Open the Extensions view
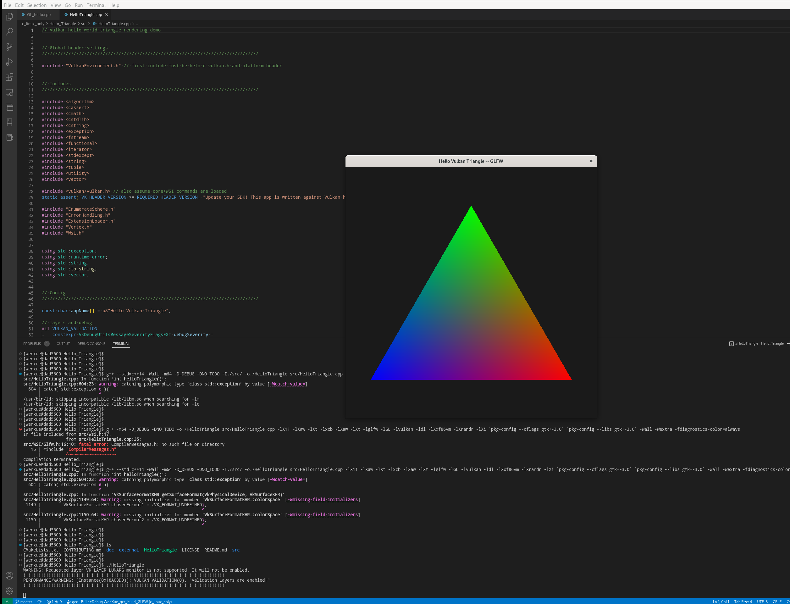This screenshot has width=790, height=604. click(x=9, y=77)
